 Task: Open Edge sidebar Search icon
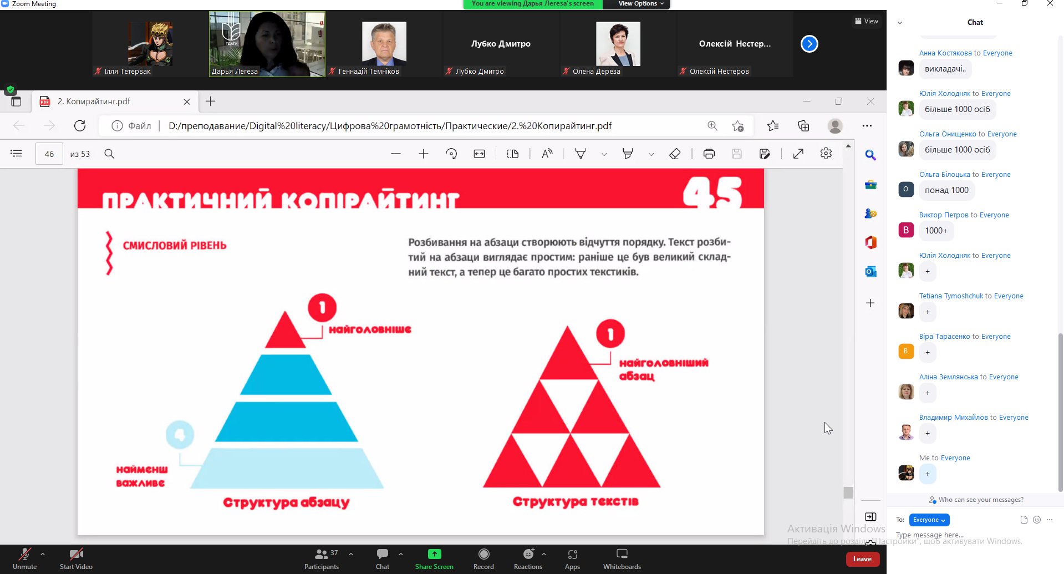click(870, 155)
